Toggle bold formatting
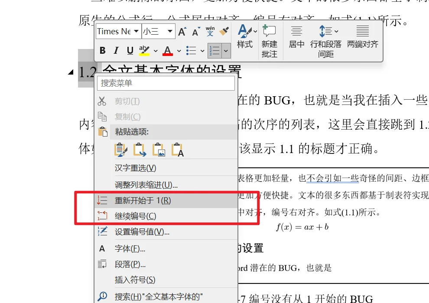Image resolution: width=429 pixels, height=303 pixels. tap(102, 51)
